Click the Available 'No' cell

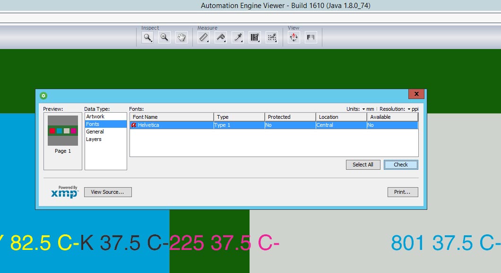coord(392,125)
